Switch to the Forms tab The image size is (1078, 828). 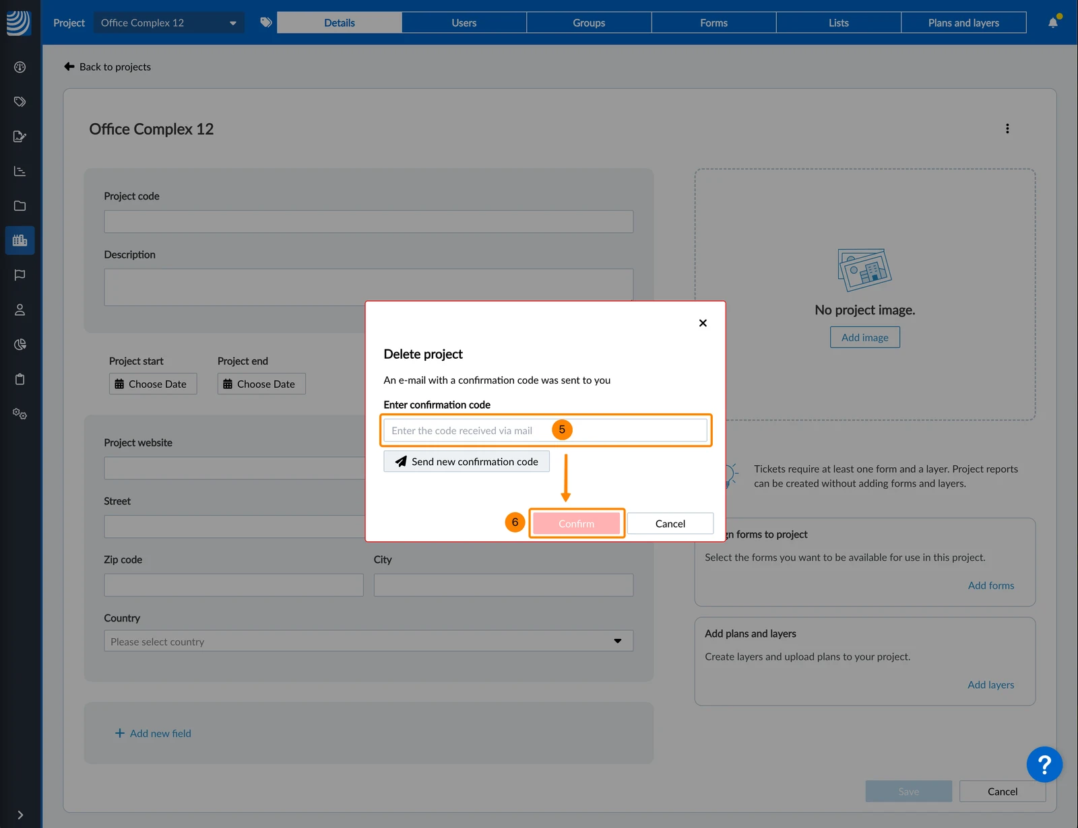coord(714,22)
